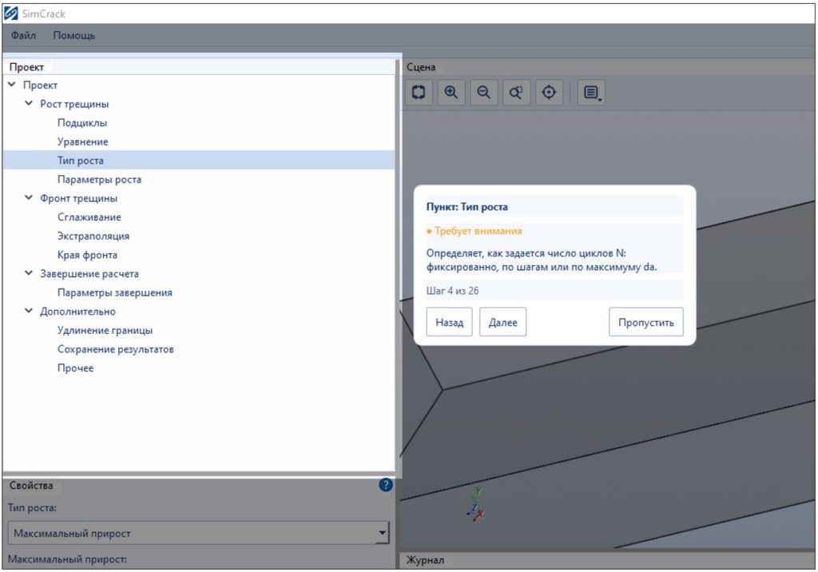Click the zoom in magnifier icon
Viewport: 818px width, 572px height.
(x=451, y=93)
